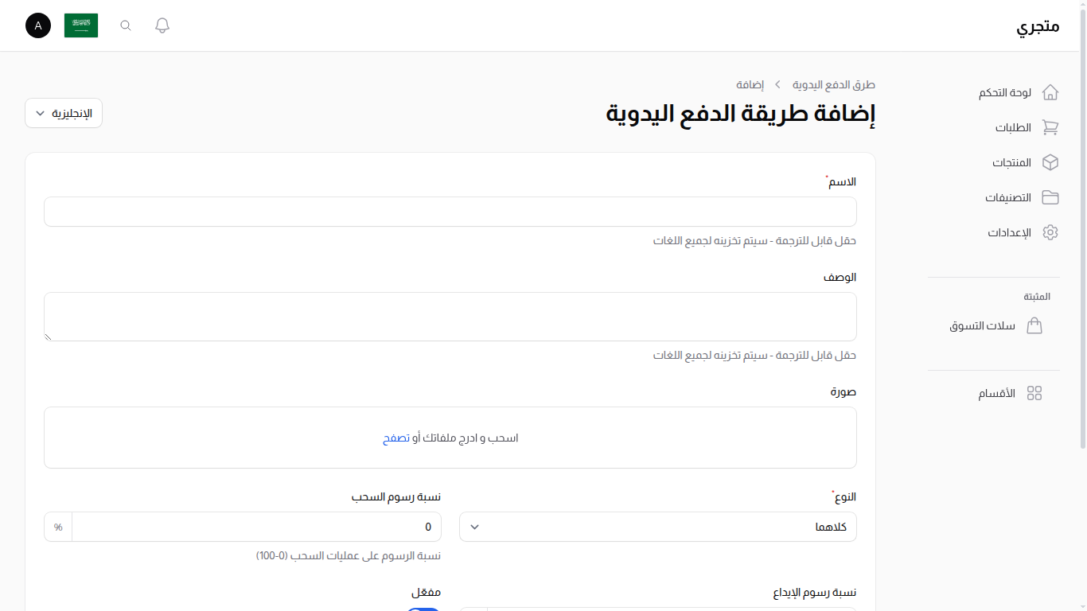Open the الإنجليزية language dropdown

pos(63,113)
